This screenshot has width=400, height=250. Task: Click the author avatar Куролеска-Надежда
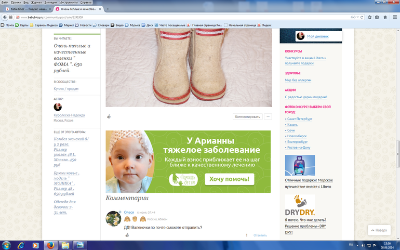click(58, 107)
